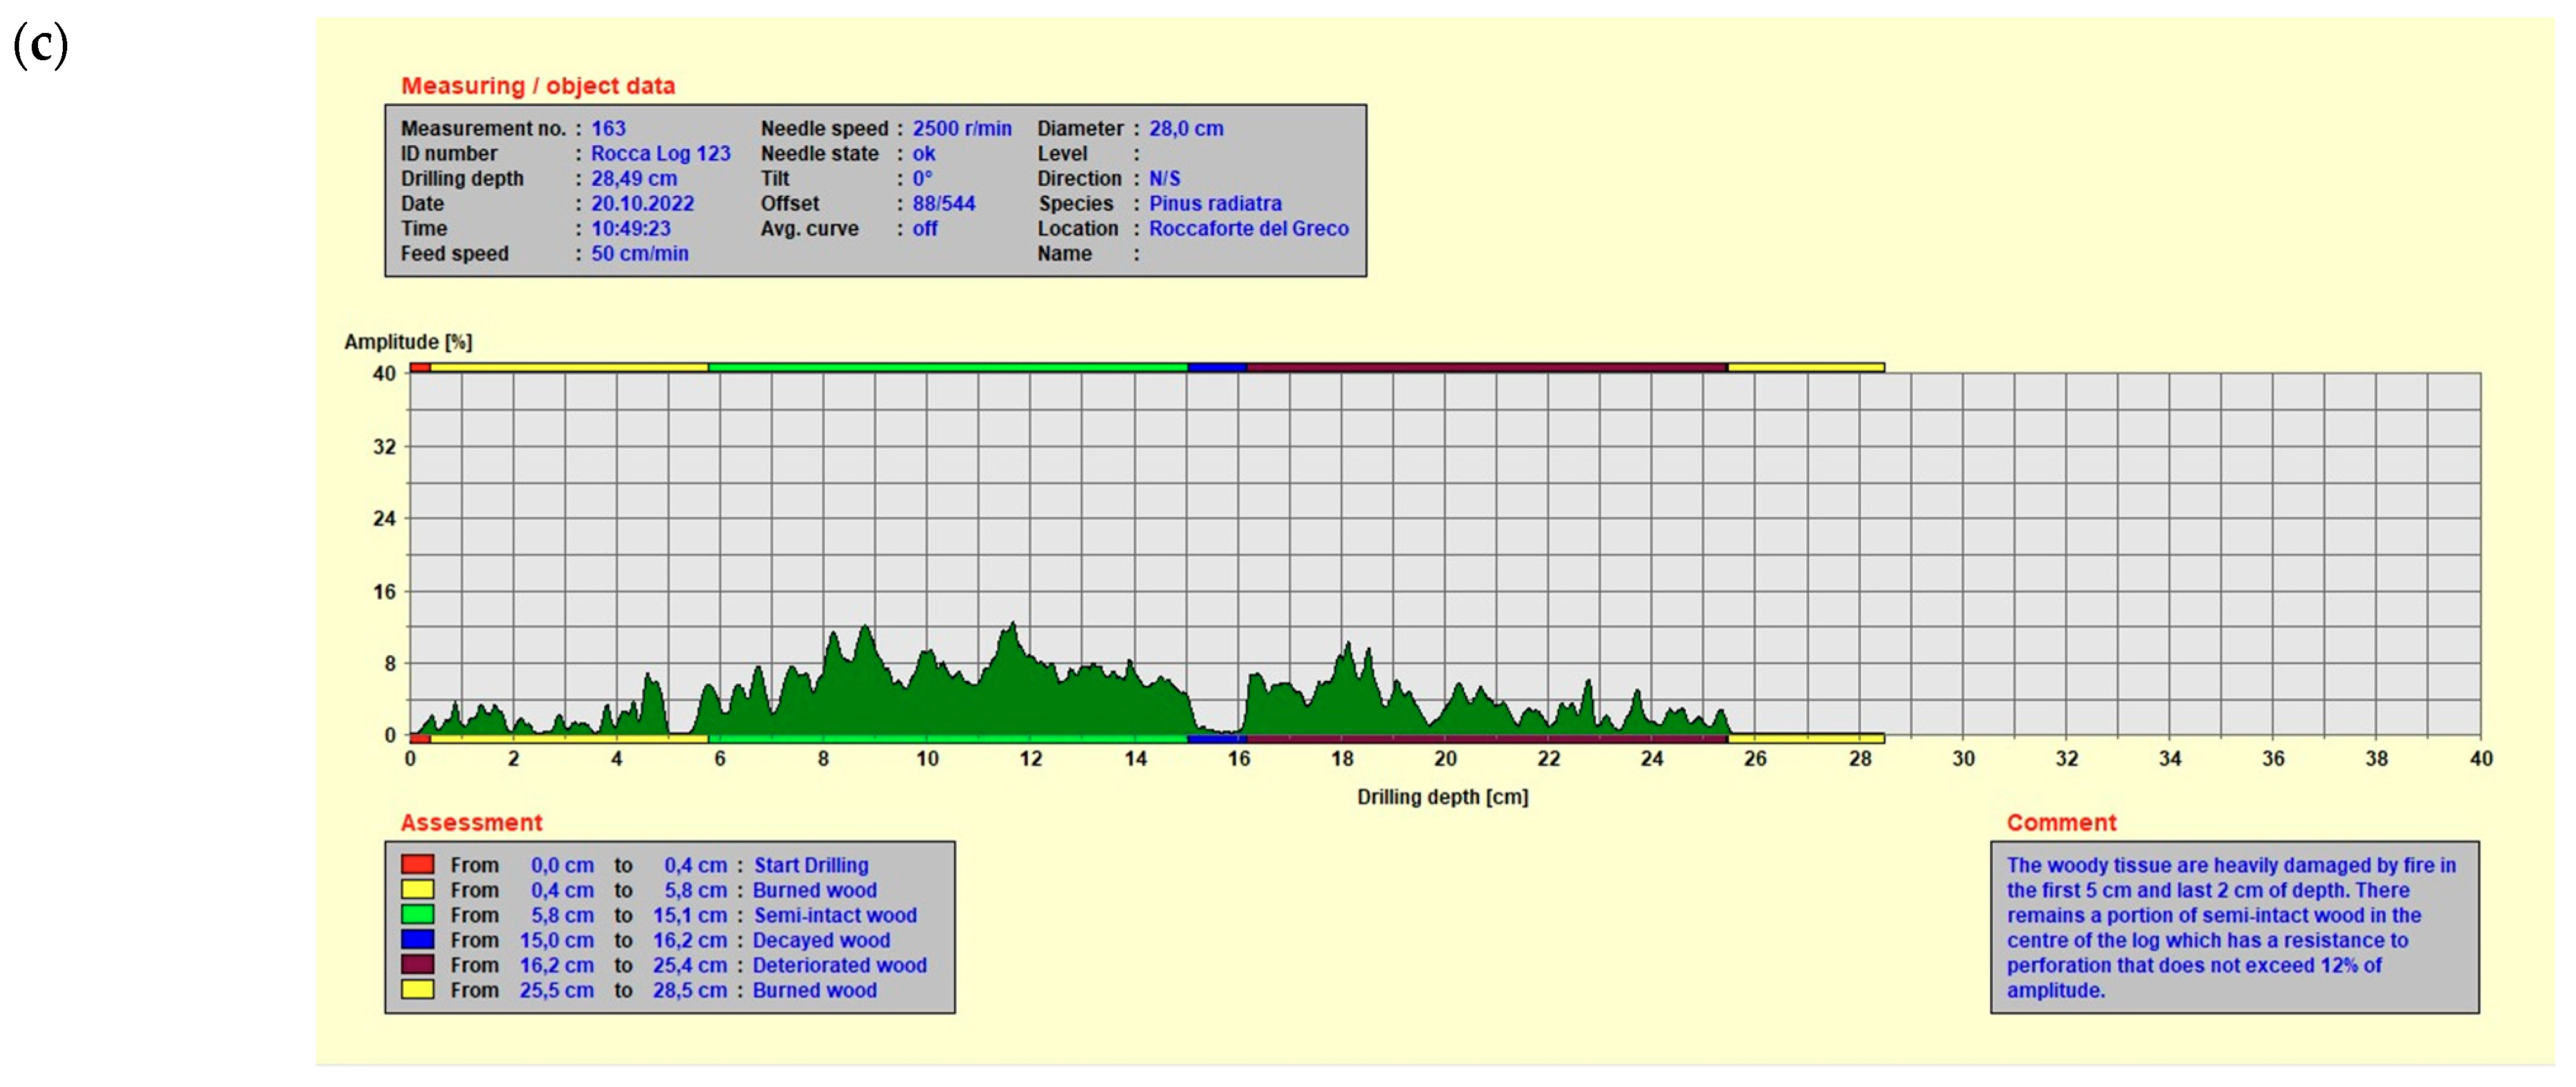Click the Needle speed 2500 r/min value
The width and height of the screenshot is (2576, 1087).
[x=961, y=128]
